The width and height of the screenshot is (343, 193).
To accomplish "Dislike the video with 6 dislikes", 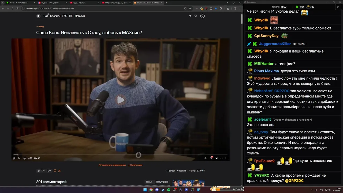I will 49,171.
